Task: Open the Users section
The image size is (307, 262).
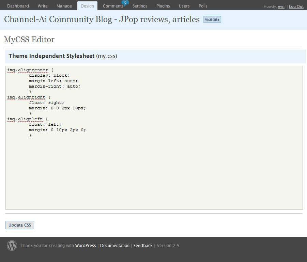Action: coord(184,6)
